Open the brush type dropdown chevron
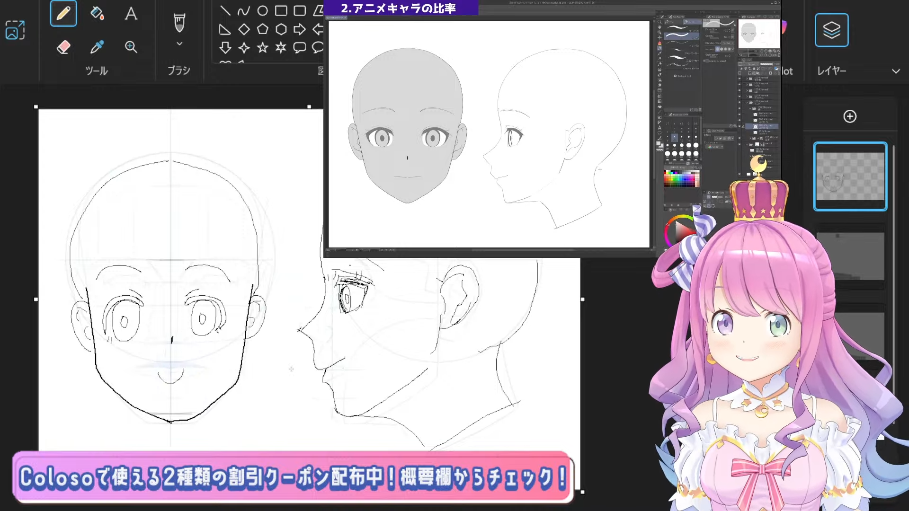The image size is (909, 511). pyautogui.click(x=179, y=44)
